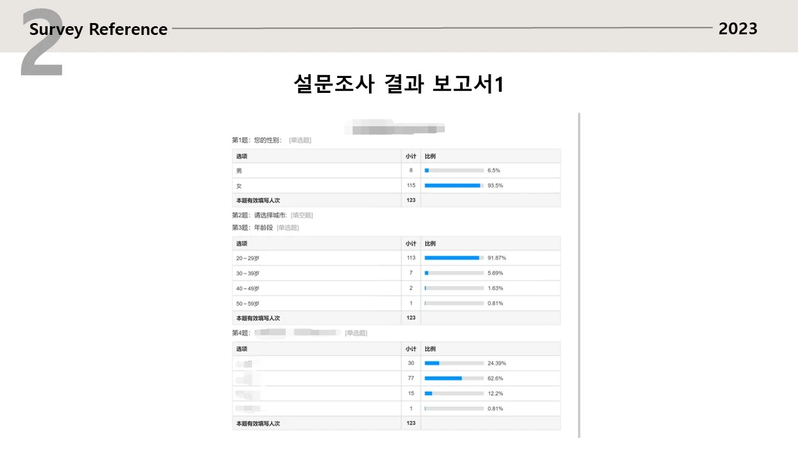Click the count '113' in the age table

[x=411, y=258]
